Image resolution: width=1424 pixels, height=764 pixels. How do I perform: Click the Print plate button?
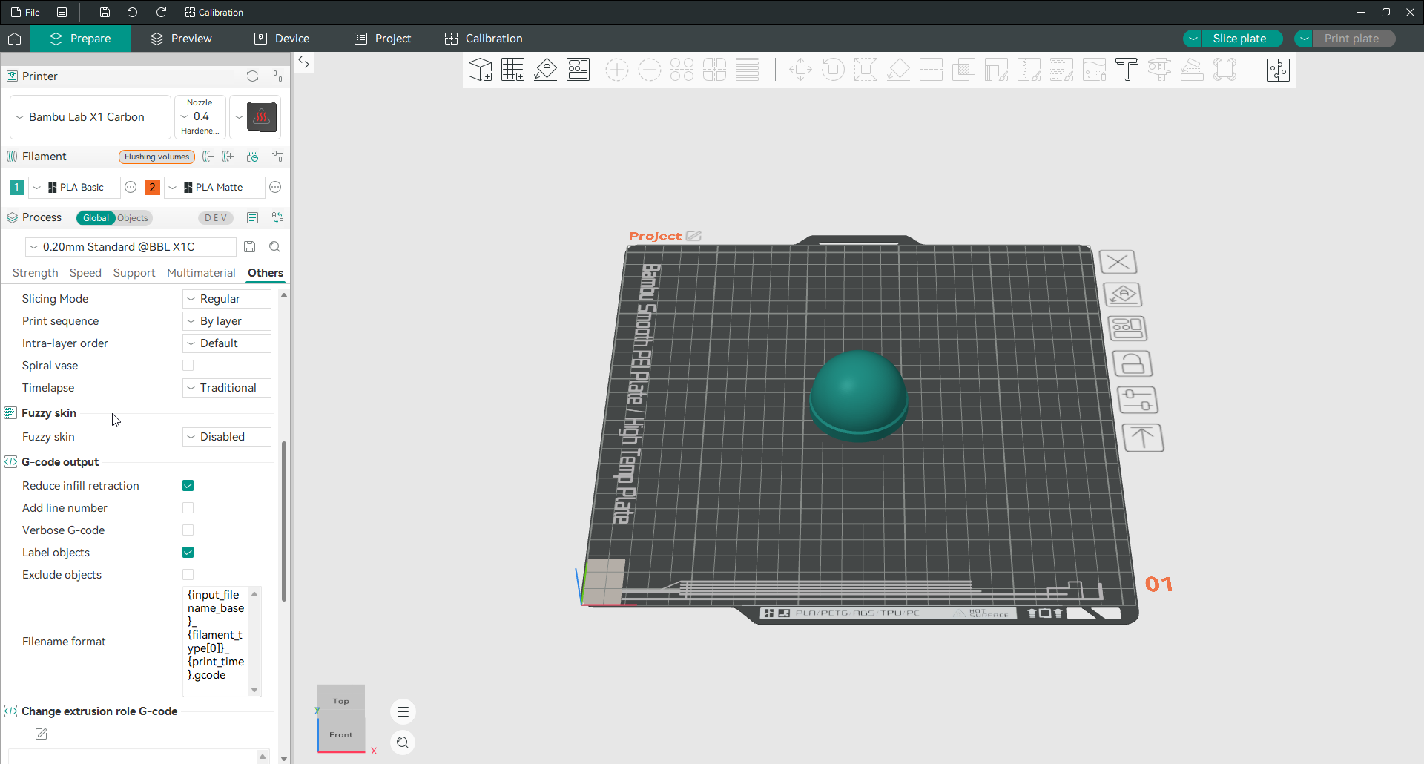pos(1352,39)
